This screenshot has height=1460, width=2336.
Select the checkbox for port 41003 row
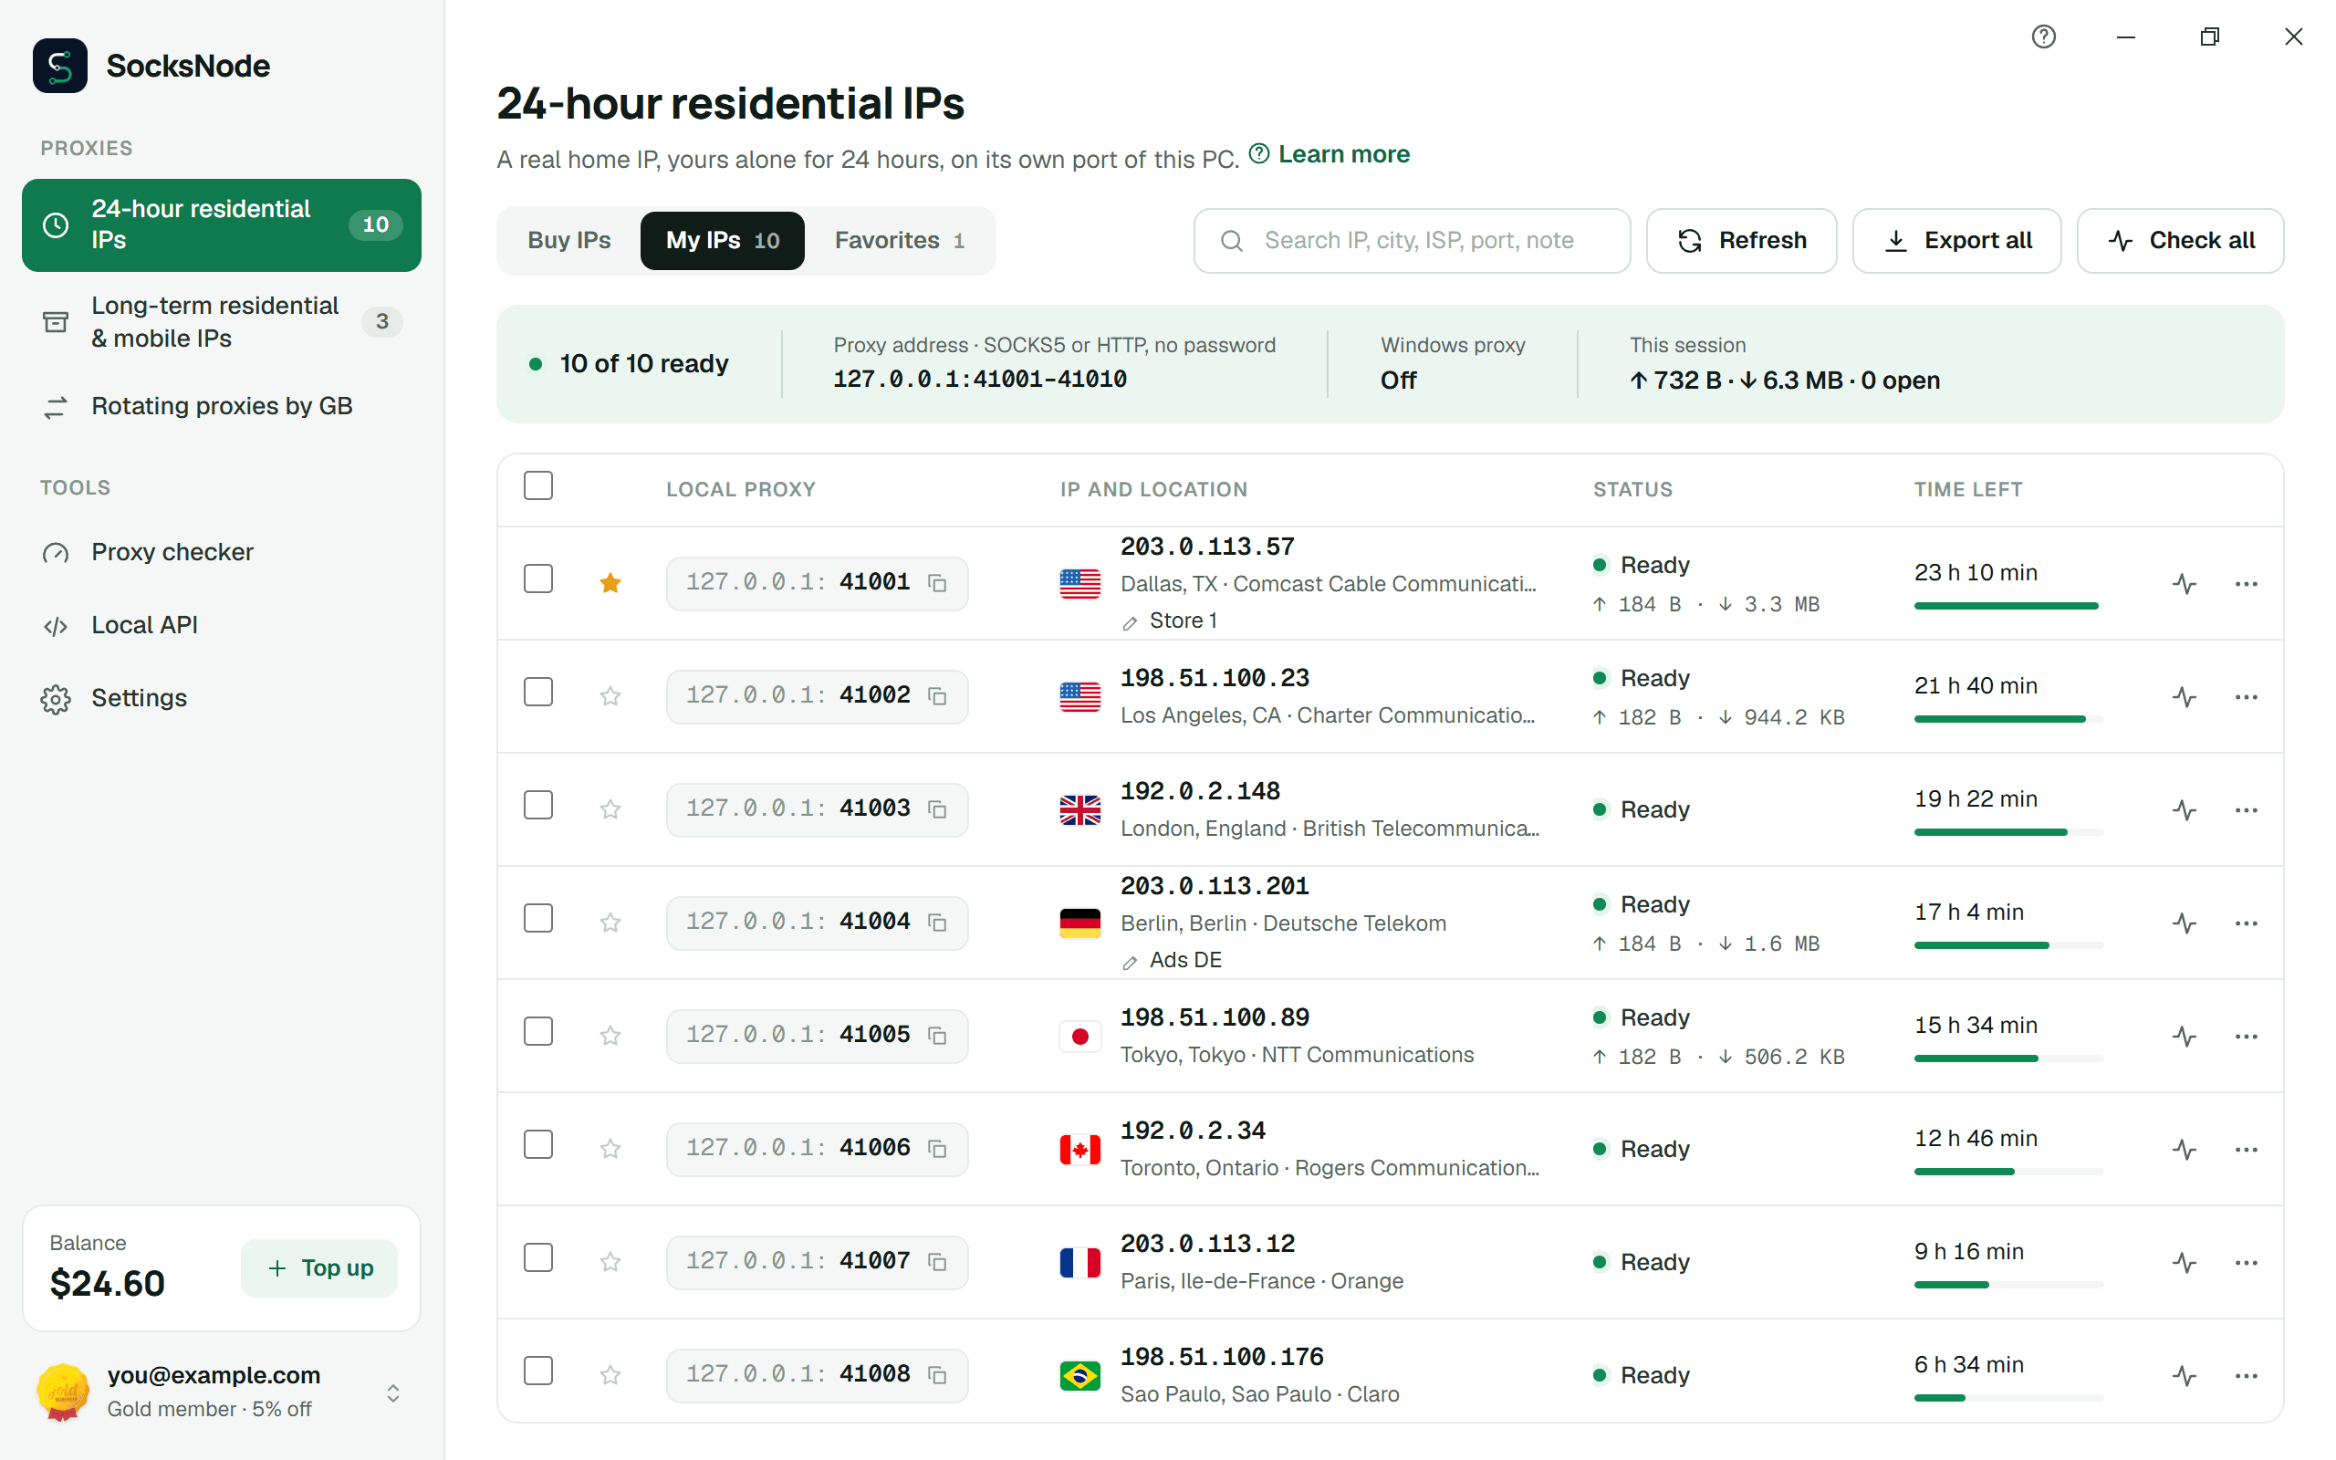(537, 806)
